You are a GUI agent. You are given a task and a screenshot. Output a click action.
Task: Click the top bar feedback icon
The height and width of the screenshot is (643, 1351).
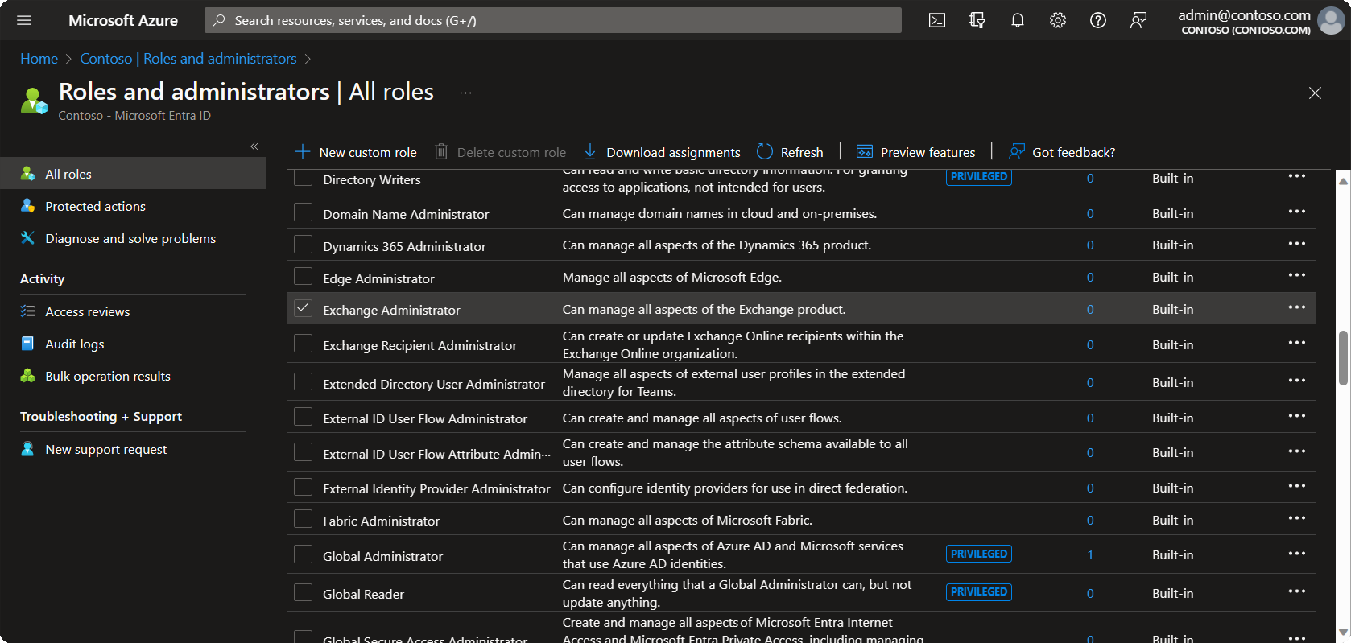1138,20
